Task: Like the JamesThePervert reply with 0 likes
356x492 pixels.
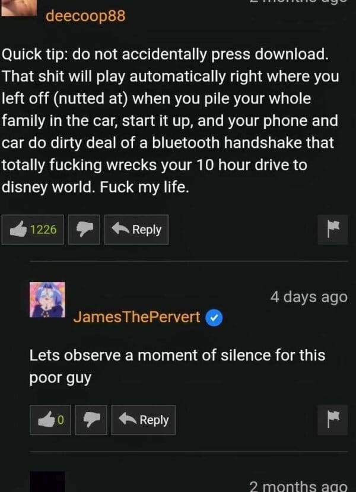Action: click(50, 420)
